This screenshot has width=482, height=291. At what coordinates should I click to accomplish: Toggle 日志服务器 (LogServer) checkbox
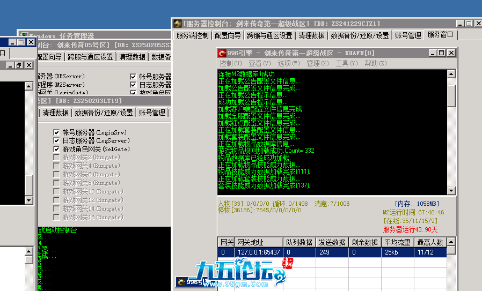coord(56,140)
